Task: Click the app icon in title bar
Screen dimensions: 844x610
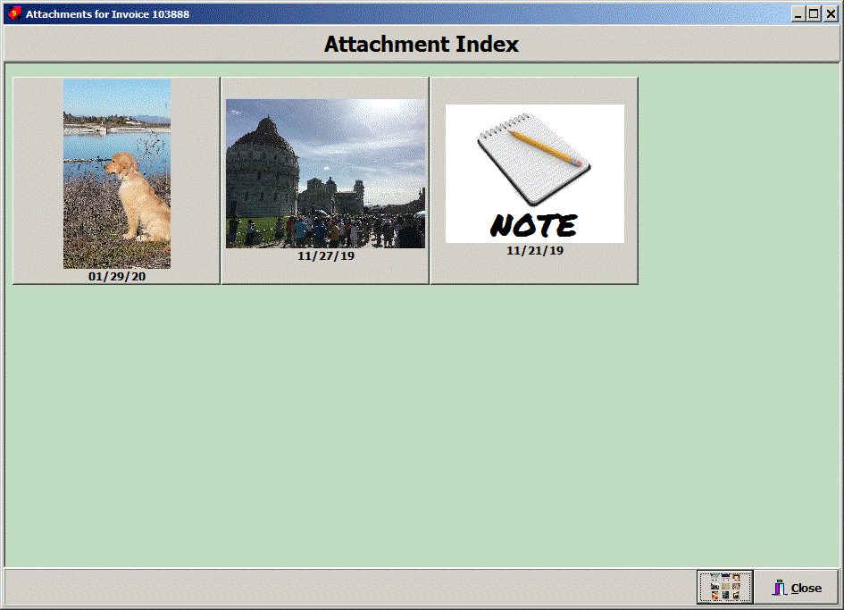Action: pyautogui.click(x=14, y=13)
